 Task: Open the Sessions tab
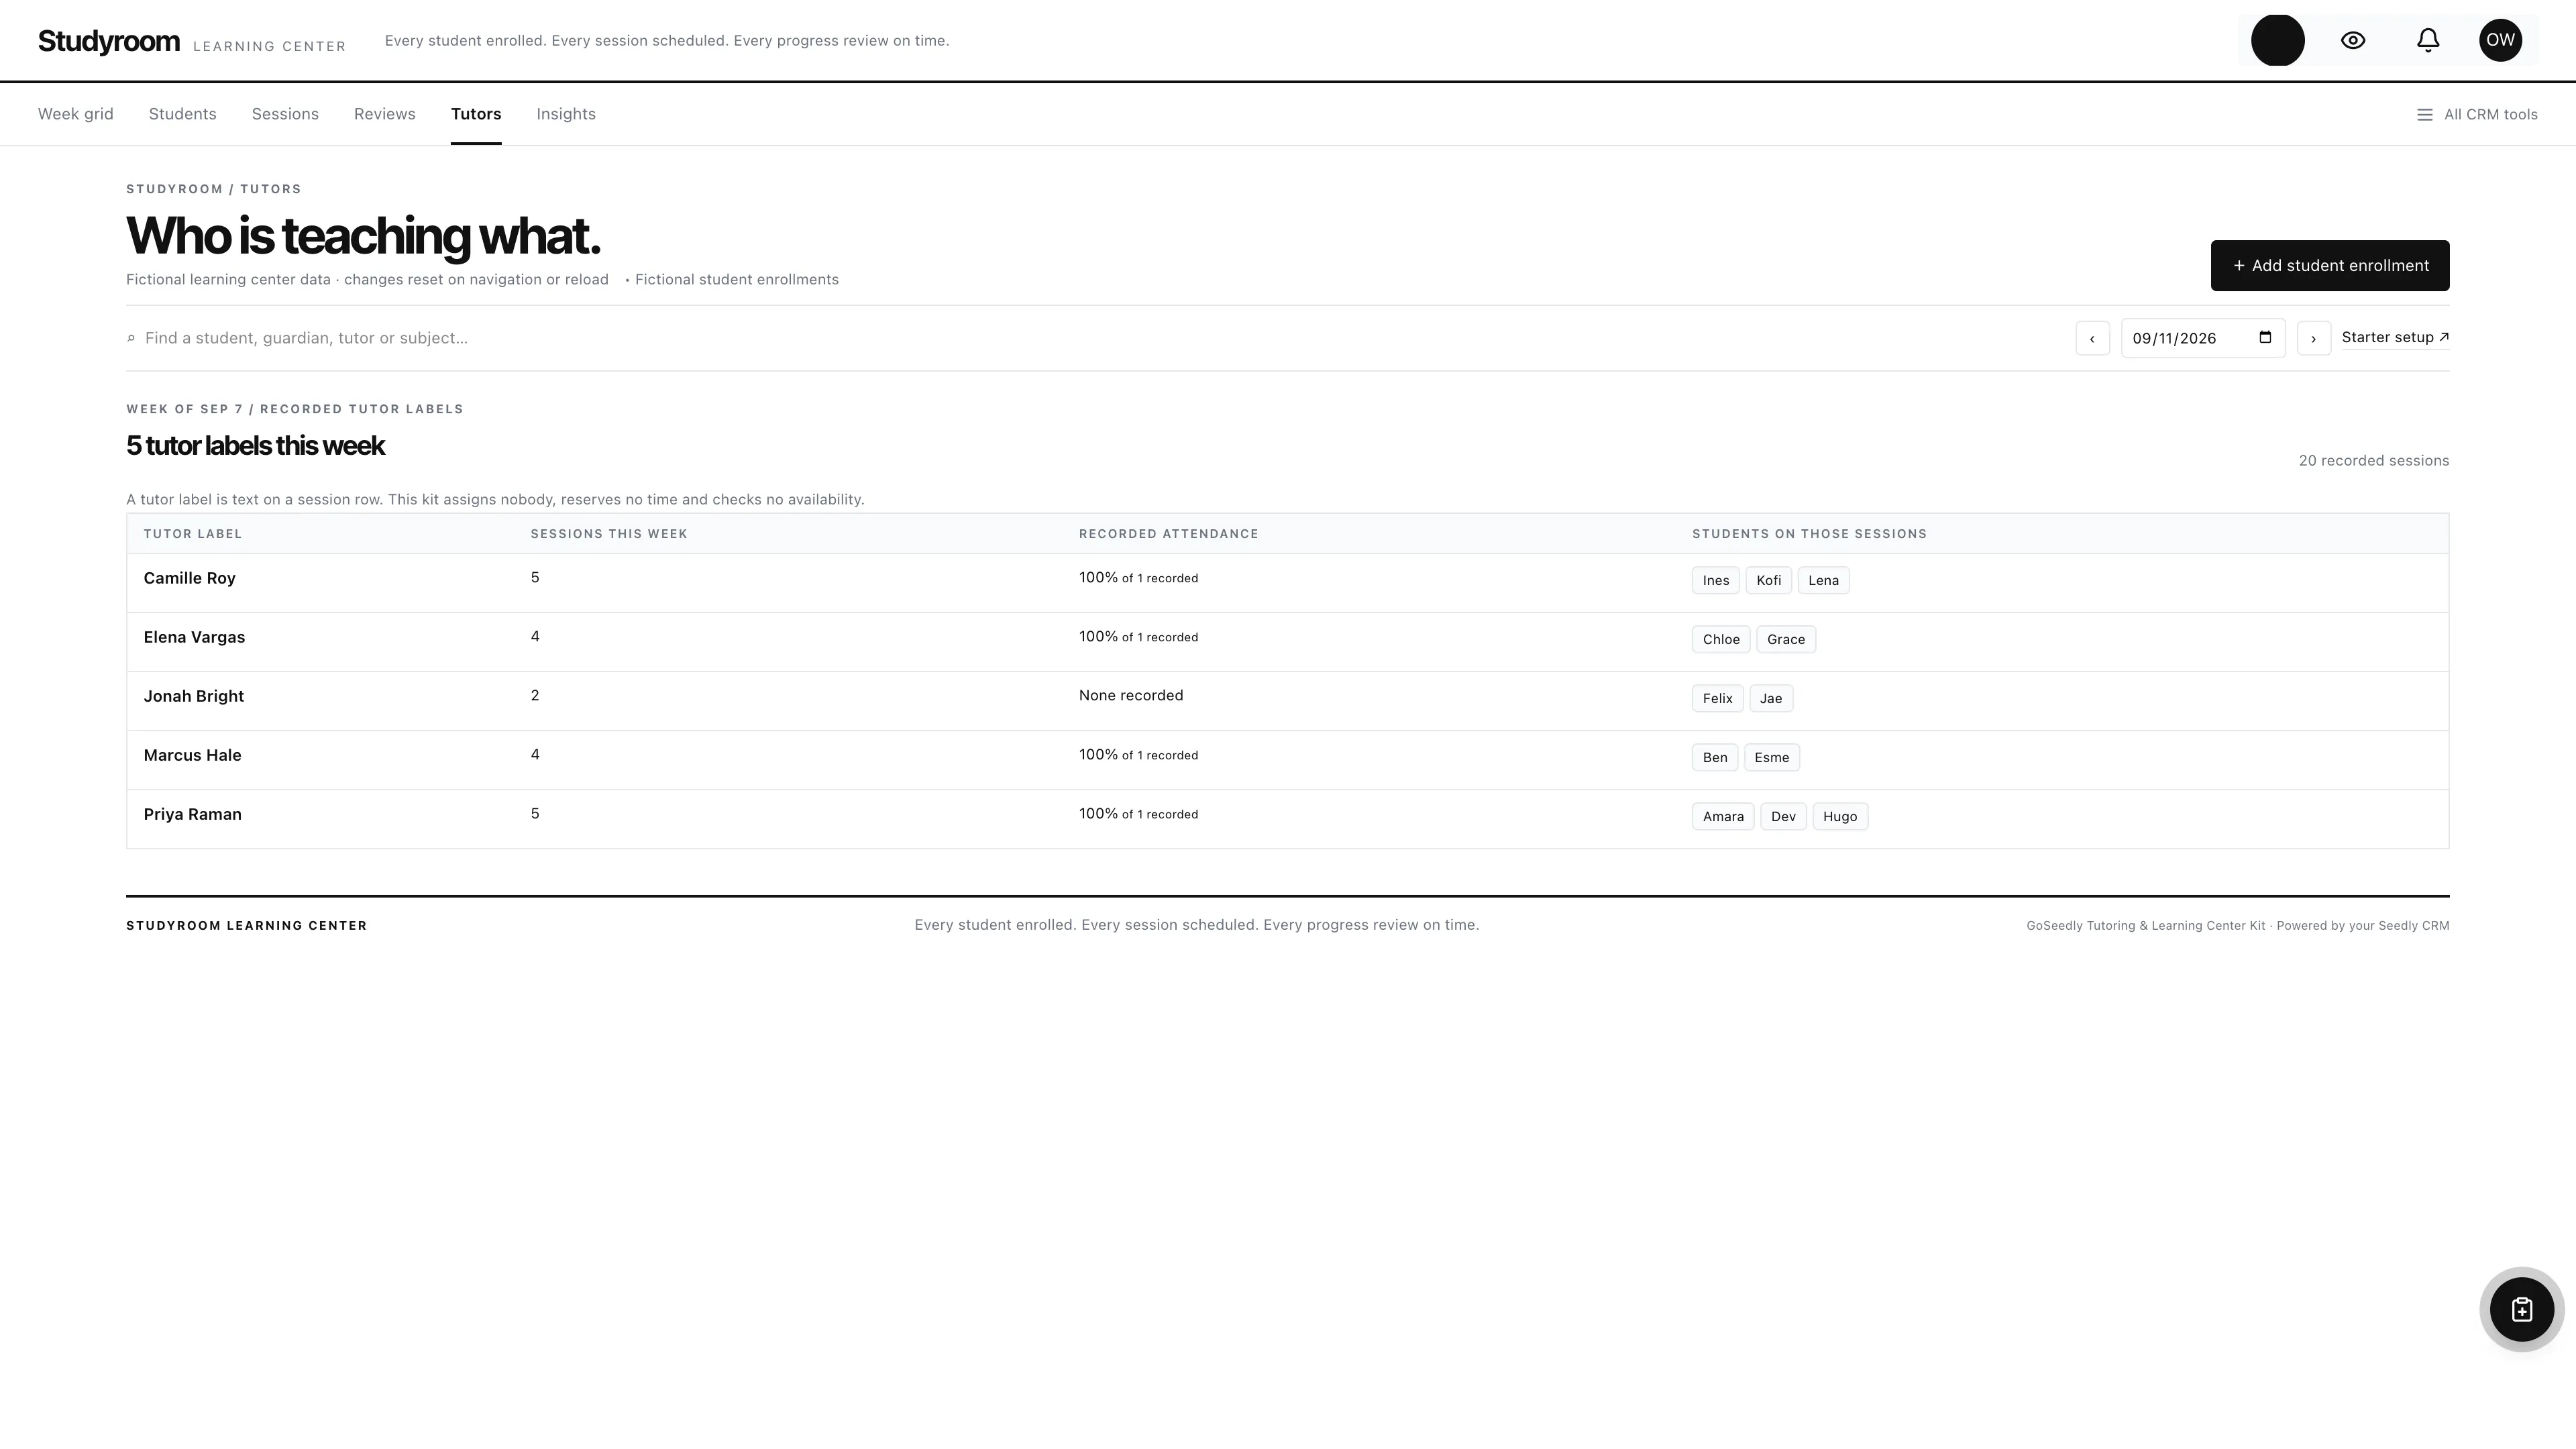[x=285, y=115]
